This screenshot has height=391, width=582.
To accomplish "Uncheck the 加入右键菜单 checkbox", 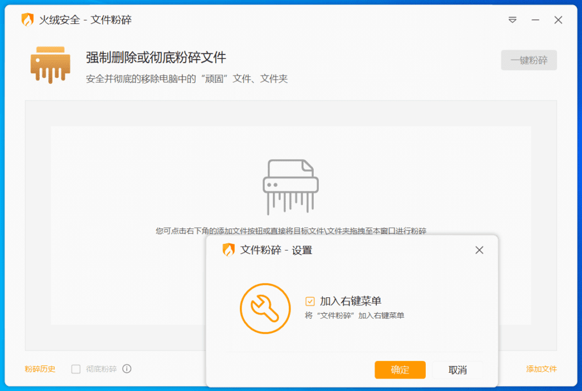I will pyautogui.click(x=310, y=301).
